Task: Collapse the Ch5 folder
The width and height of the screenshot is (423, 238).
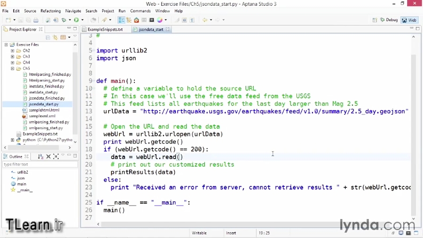Action: coord(13,69)
